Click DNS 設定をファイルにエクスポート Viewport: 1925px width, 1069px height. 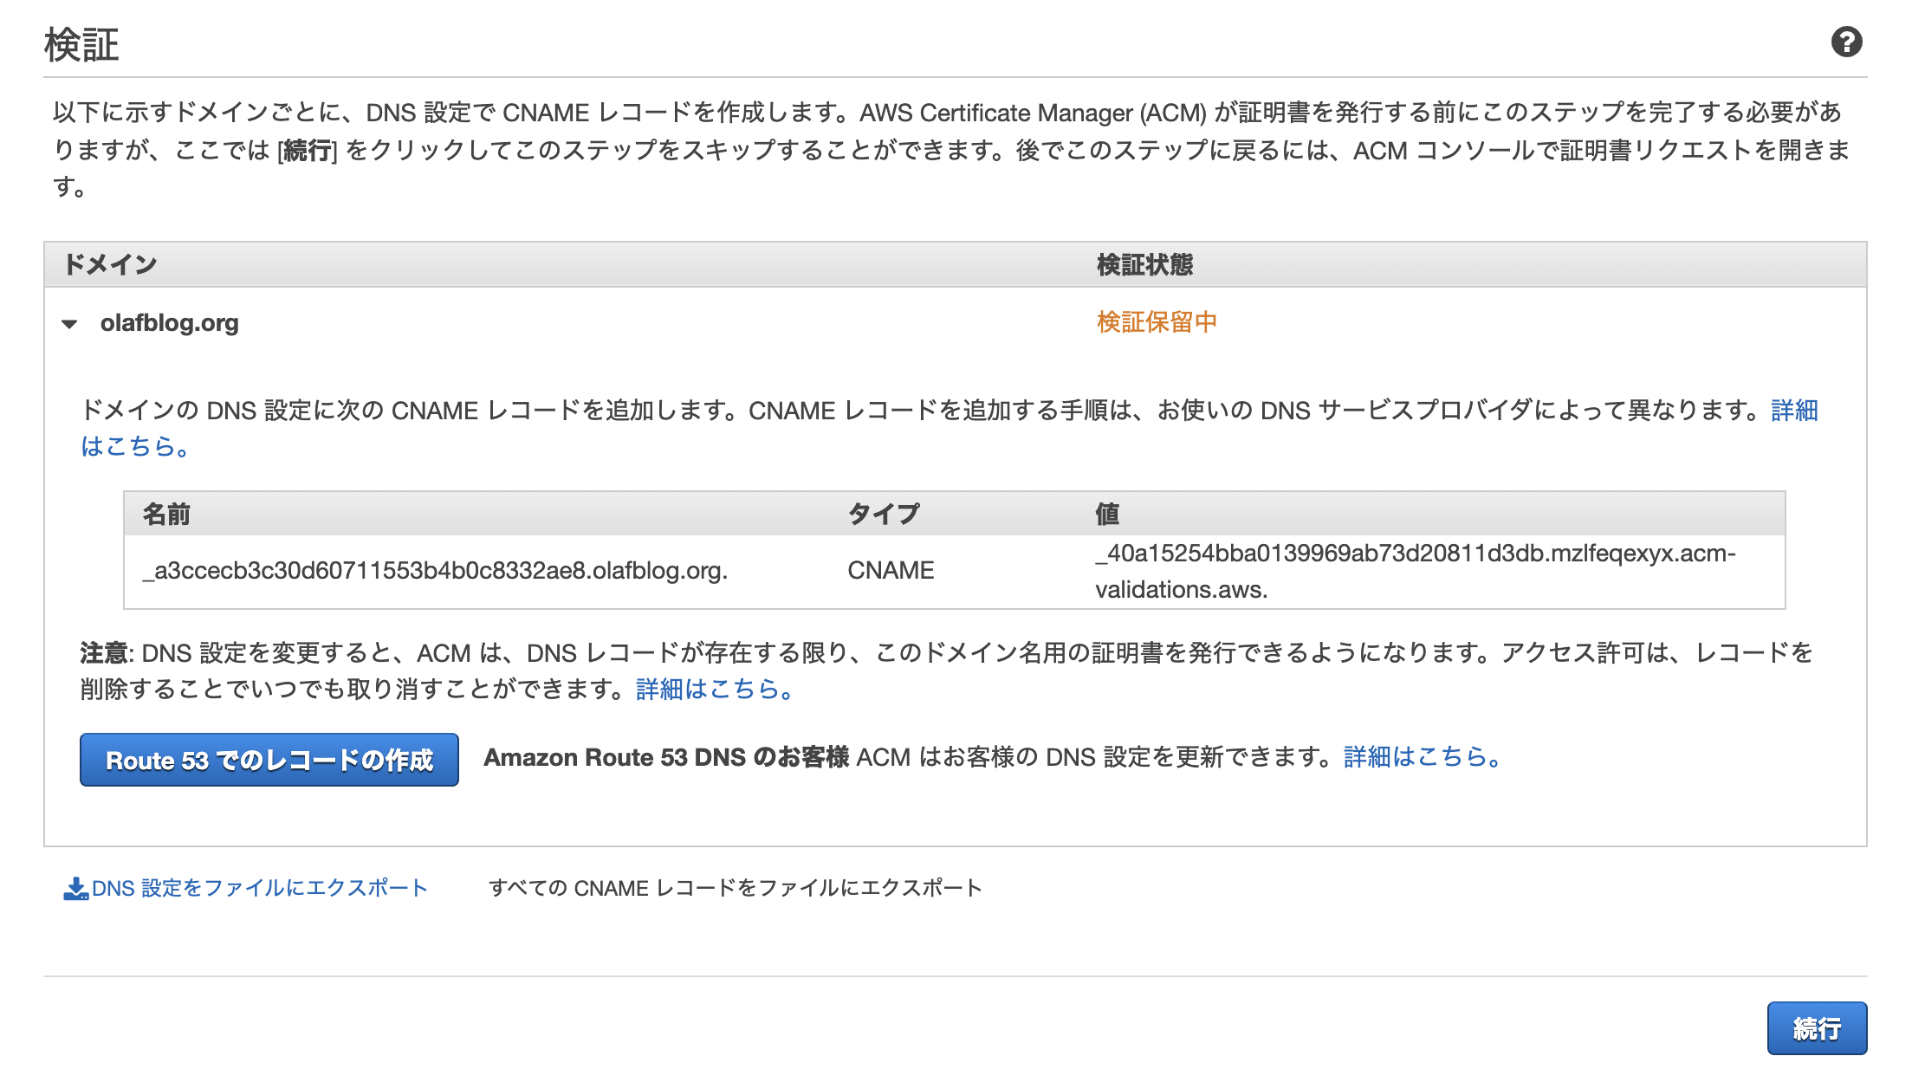(x=259, y=887)
